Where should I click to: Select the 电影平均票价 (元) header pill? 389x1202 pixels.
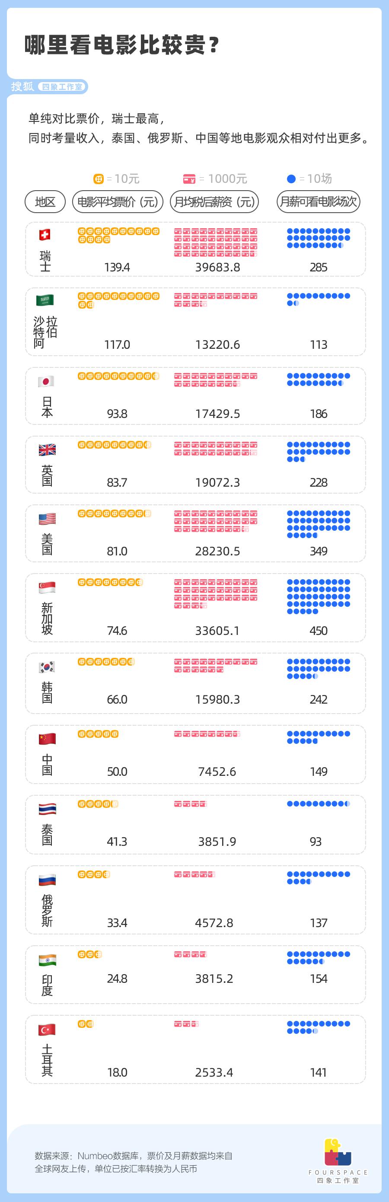(x=118, y=202)
